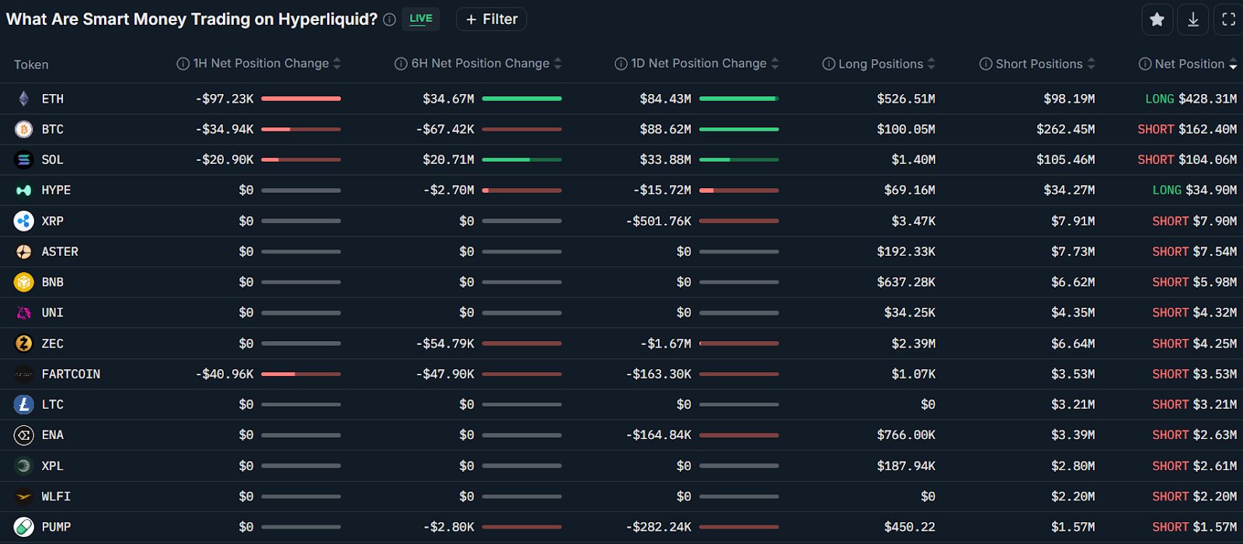
Task: Click ENA 1D change -$164.84K
Action: pyautogui.click(x=659, y=435)
